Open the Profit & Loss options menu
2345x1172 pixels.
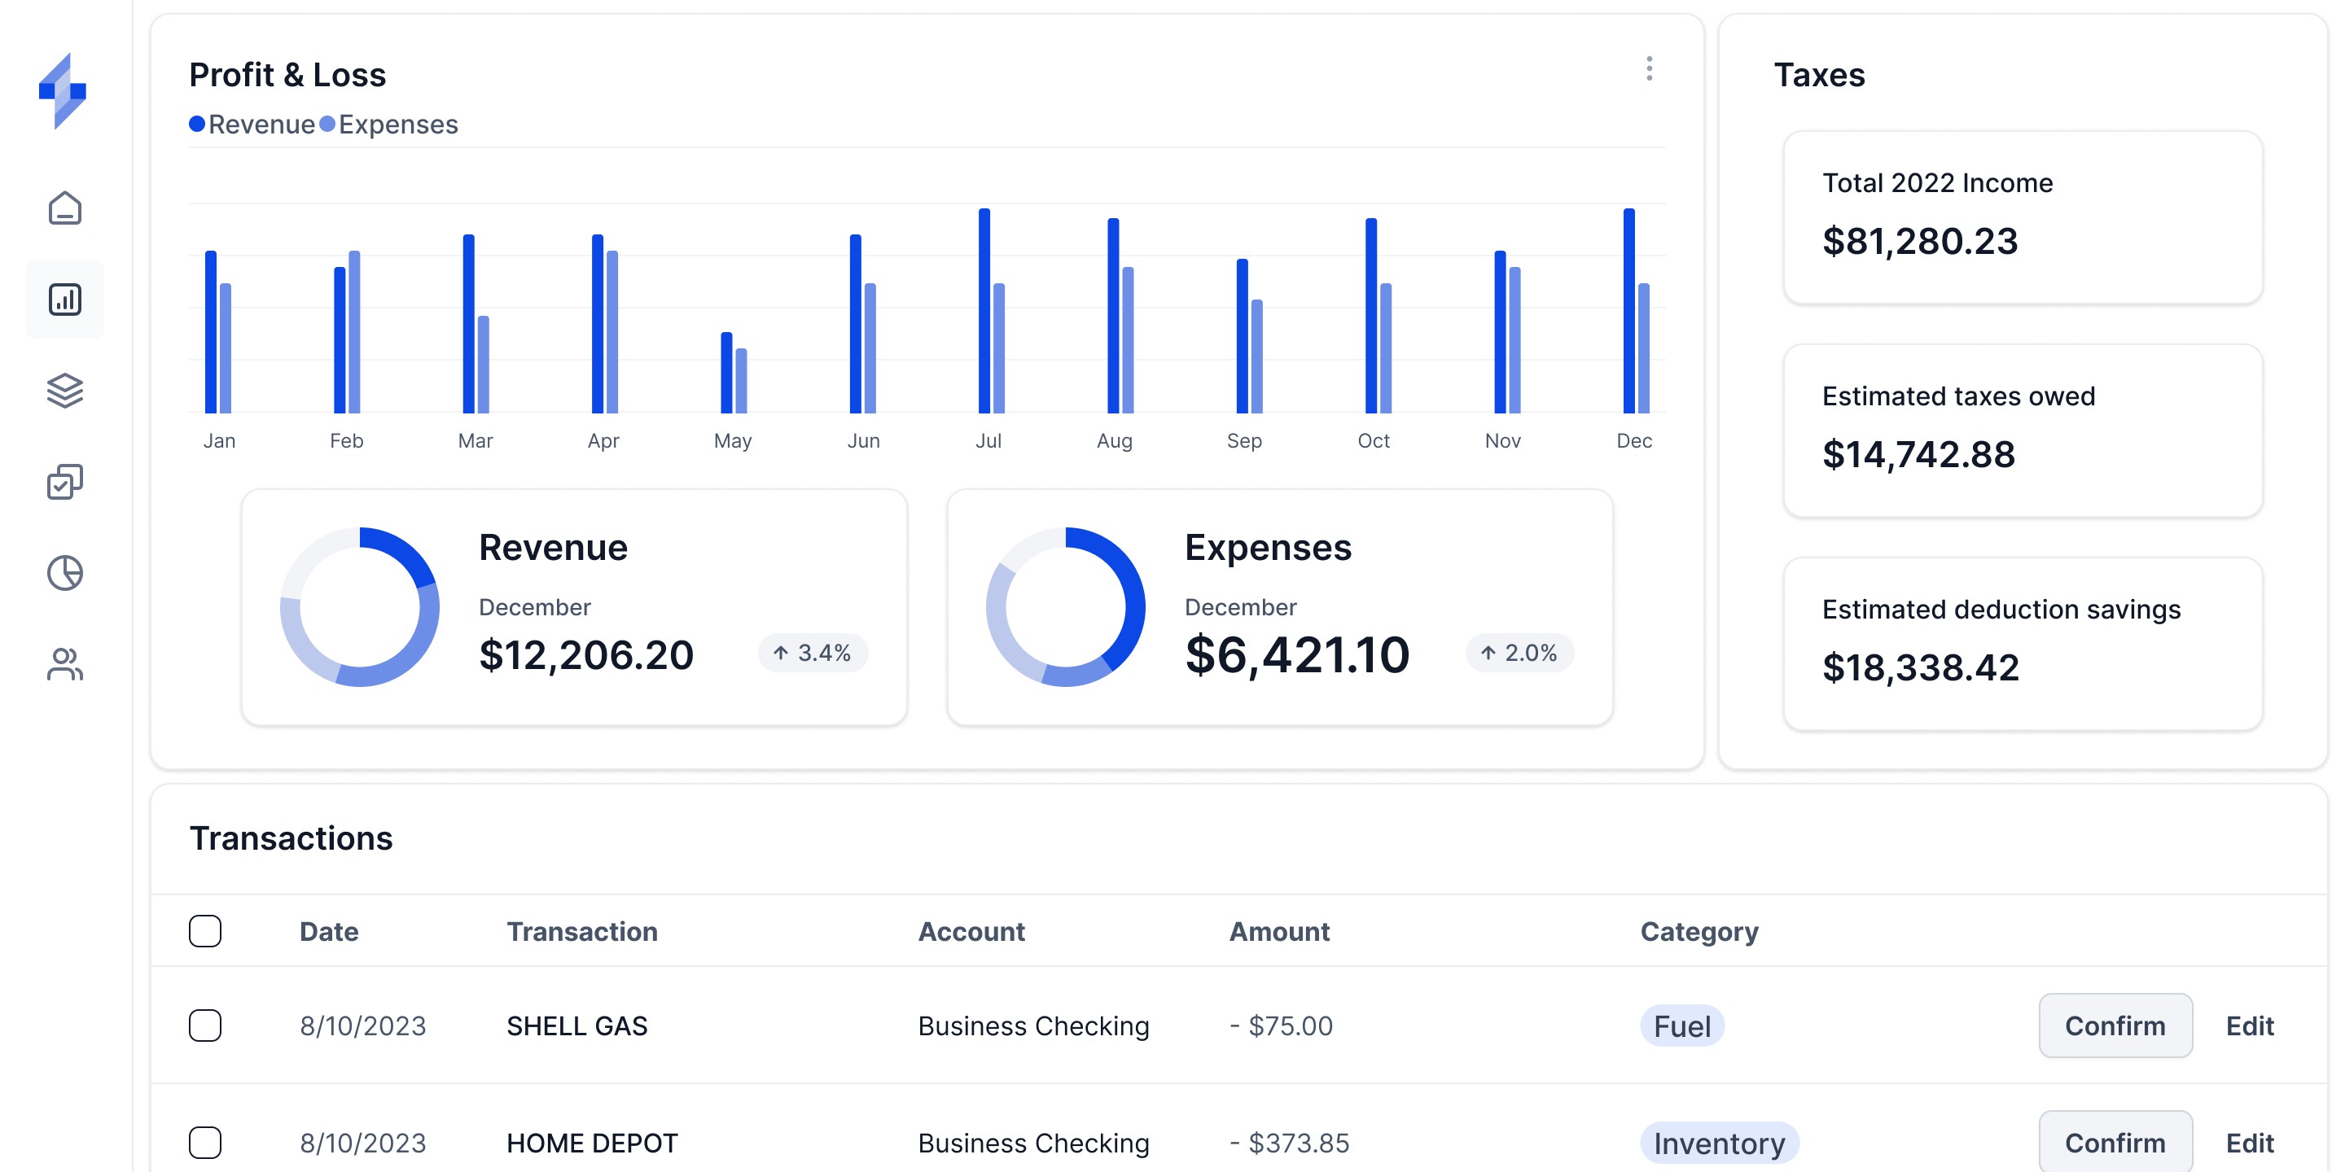[x=1649, y=70]
